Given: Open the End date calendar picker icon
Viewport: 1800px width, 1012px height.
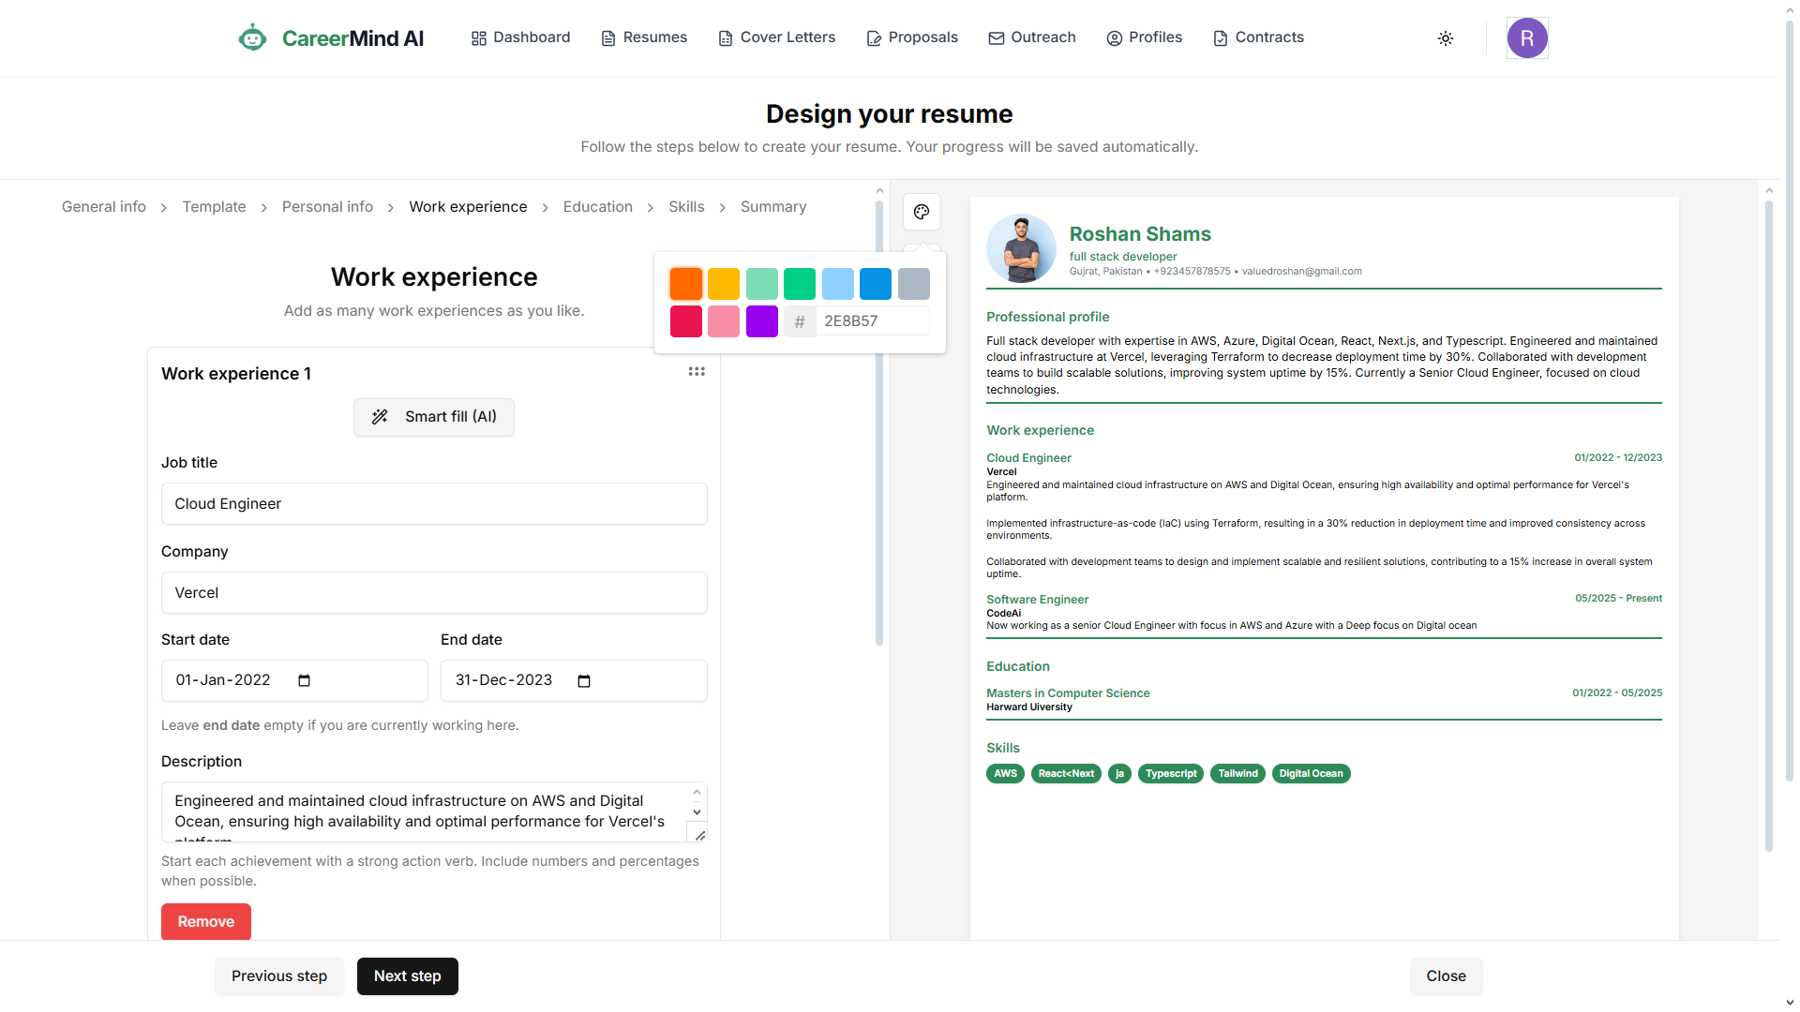Looking at the screenshot, I should (584, 681).
